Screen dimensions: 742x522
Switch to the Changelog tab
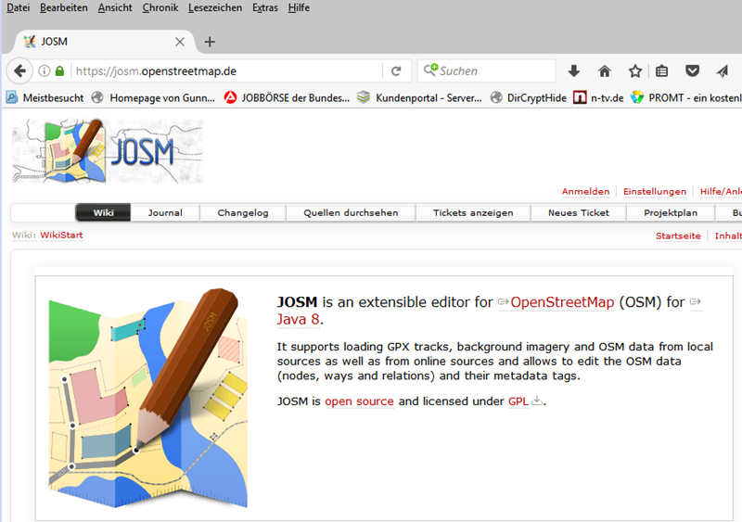[x=243, y=212]
